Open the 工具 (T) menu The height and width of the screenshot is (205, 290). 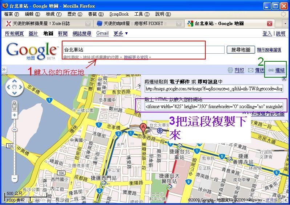point(142,14)
